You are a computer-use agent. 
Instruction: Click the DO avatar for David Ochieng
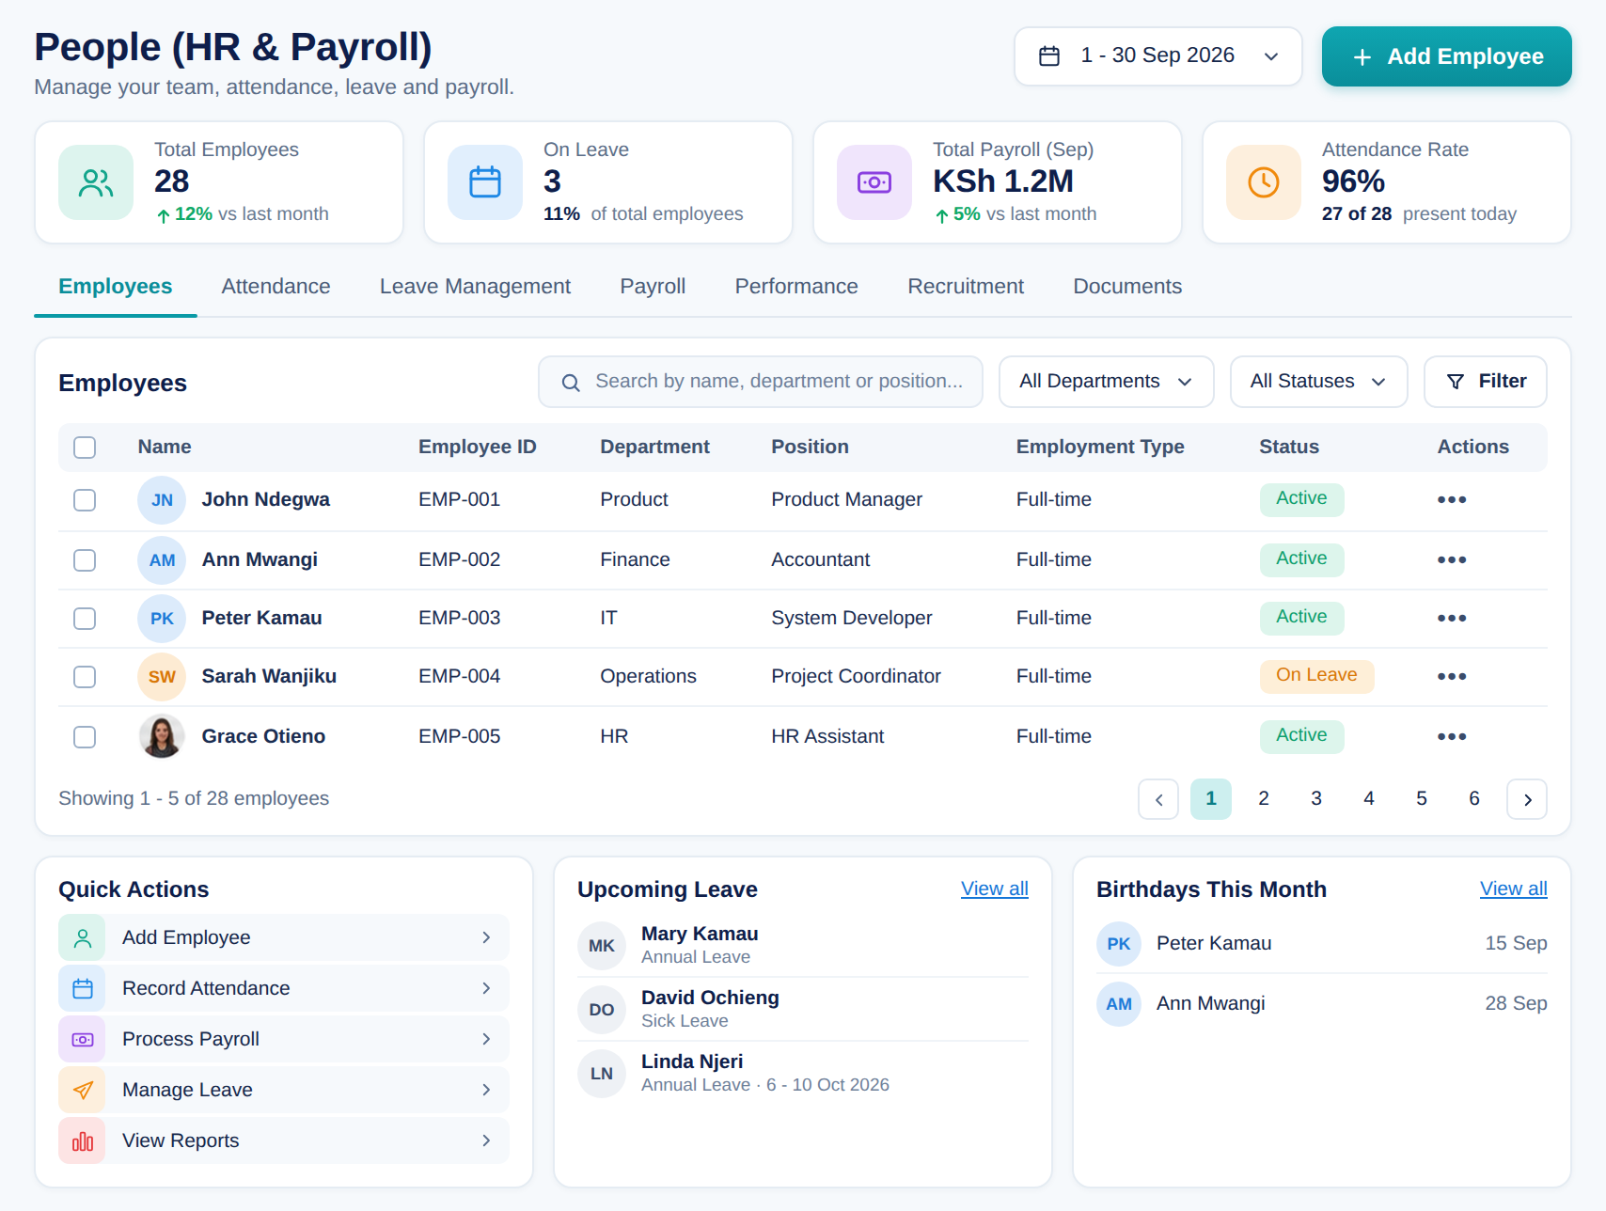coord(602,1010)
